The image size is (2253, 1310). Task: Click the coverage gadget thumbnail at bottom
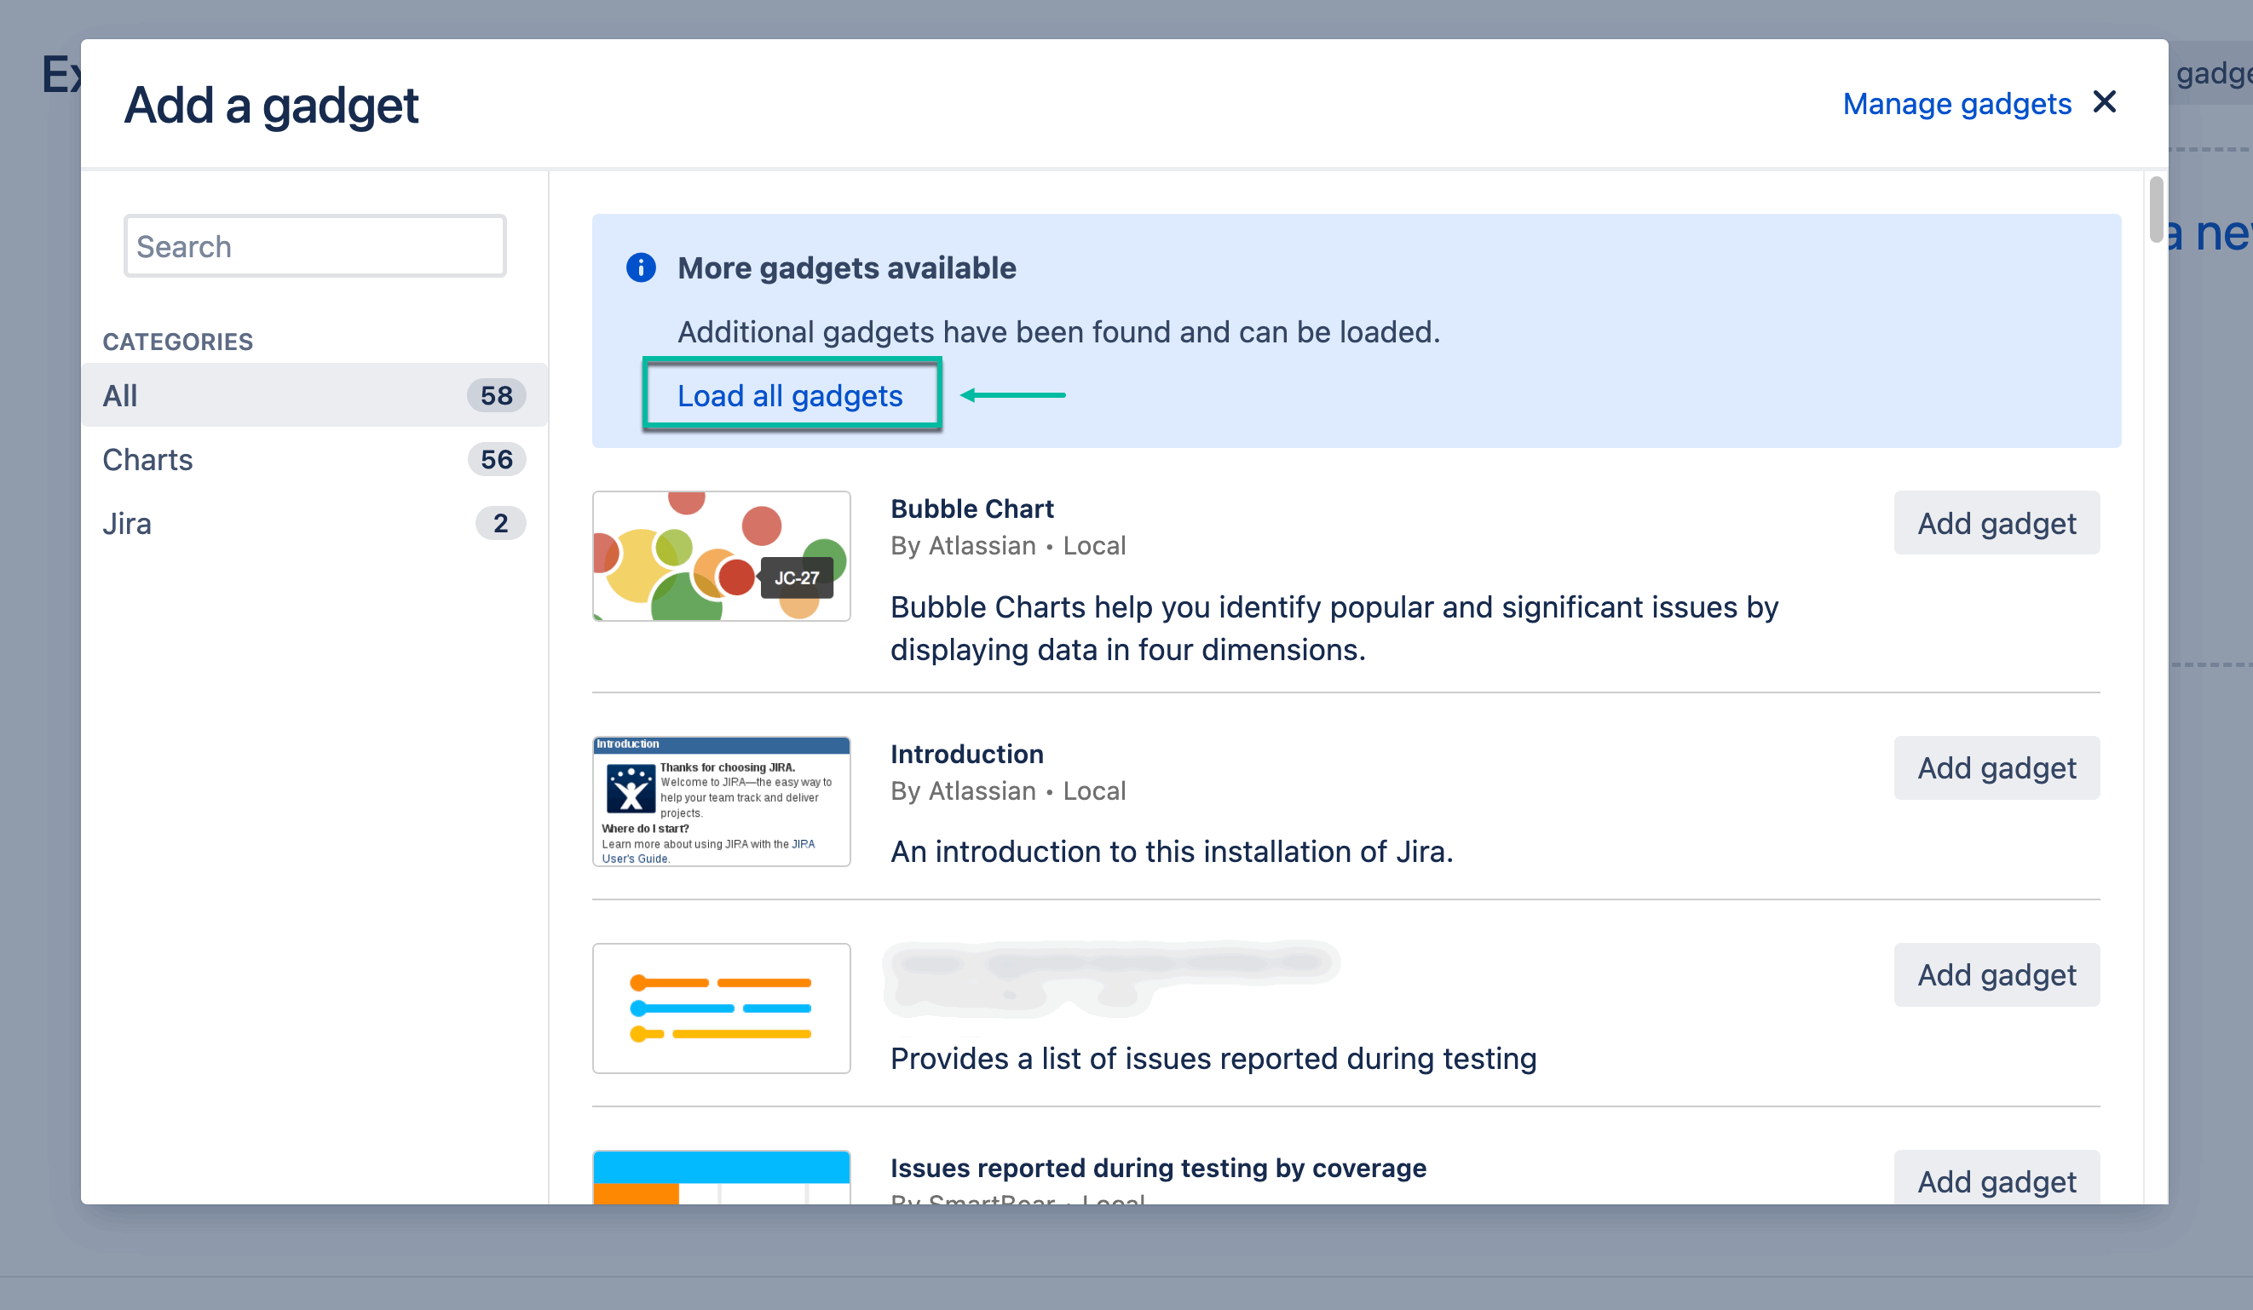click(721, 1177)
